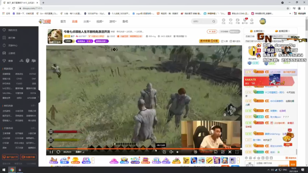Open the streamer hamster avatar thumbnail
Image resolution: width=308 pixels, height=173 pixels.
tap(55, 36)
